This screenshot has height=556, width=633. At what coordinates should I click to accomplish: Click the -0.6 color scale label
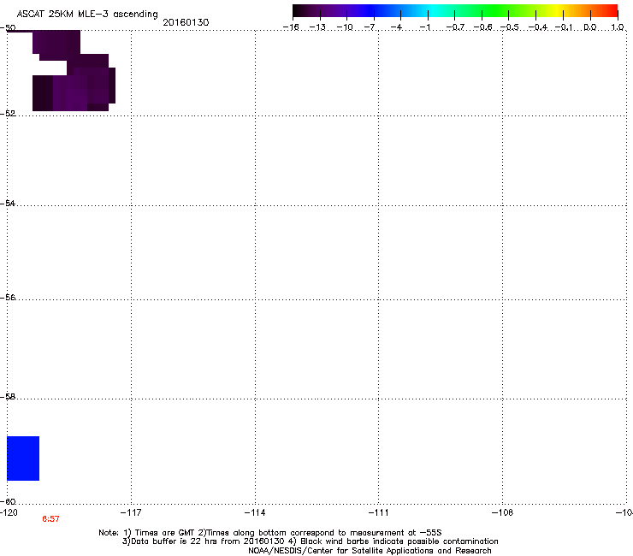pos(482,27)
